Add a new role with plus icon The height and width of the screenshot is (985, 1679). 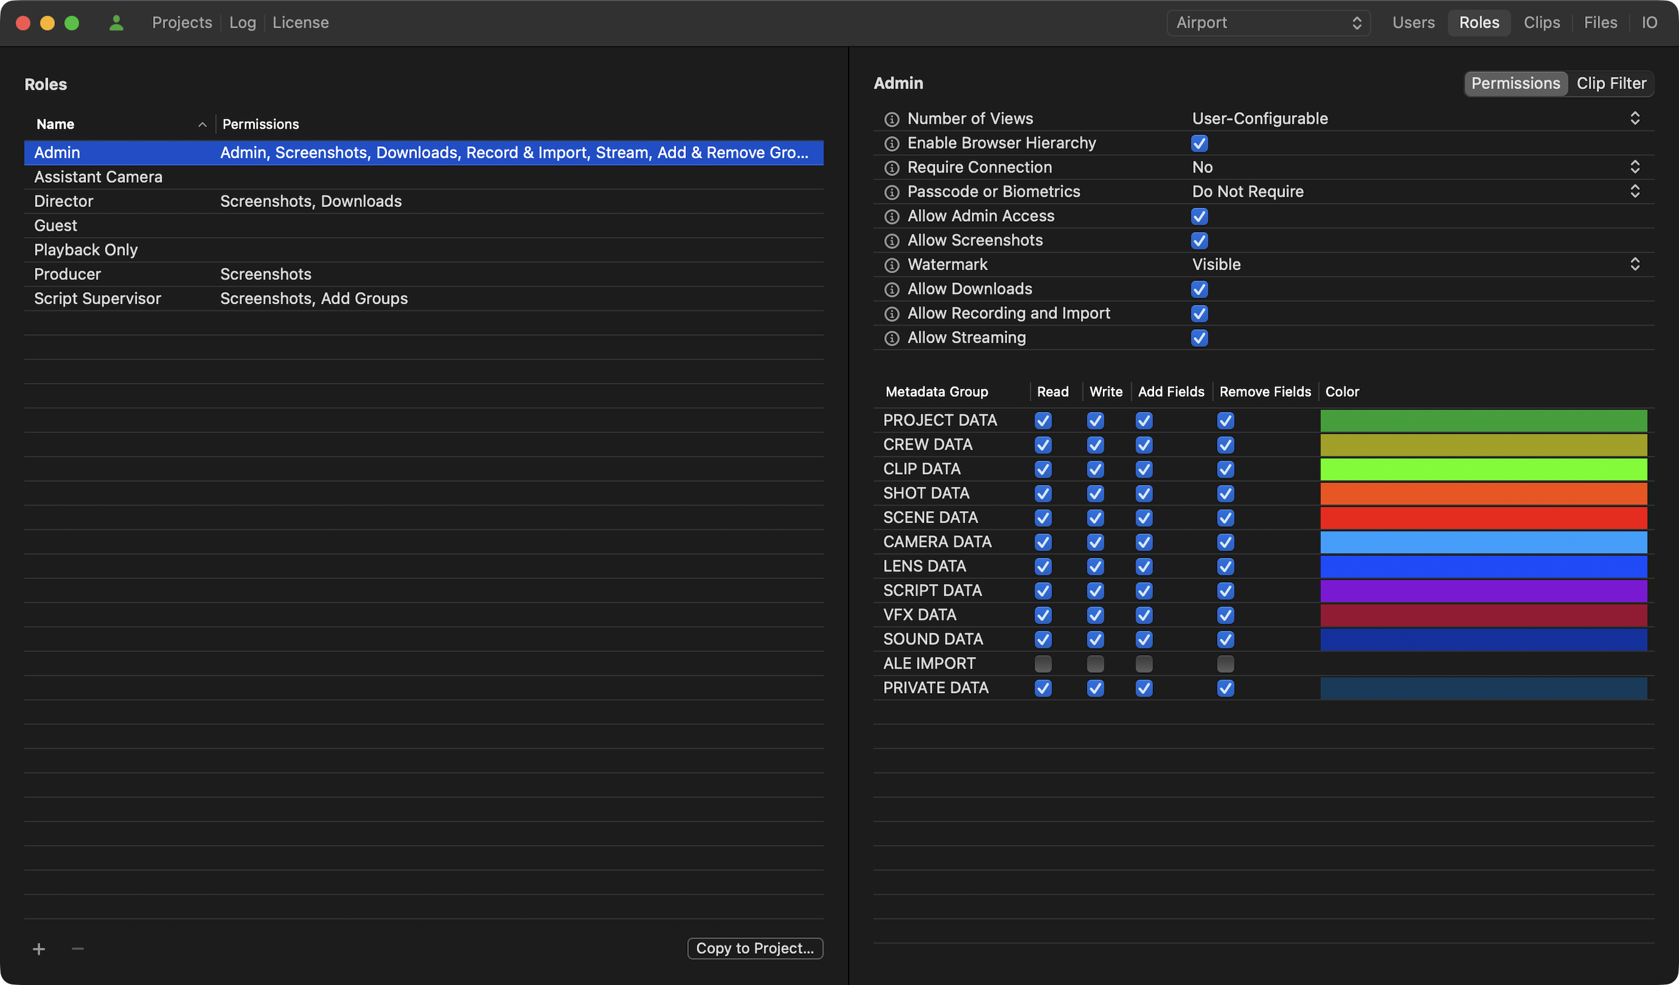(x=38, y=948)
